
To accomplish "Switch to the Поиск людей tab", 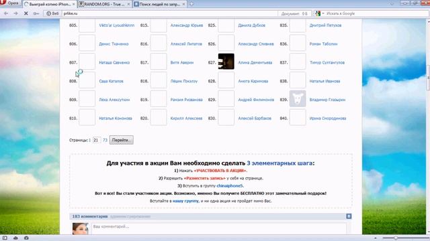I will click(x=159, y=5).
